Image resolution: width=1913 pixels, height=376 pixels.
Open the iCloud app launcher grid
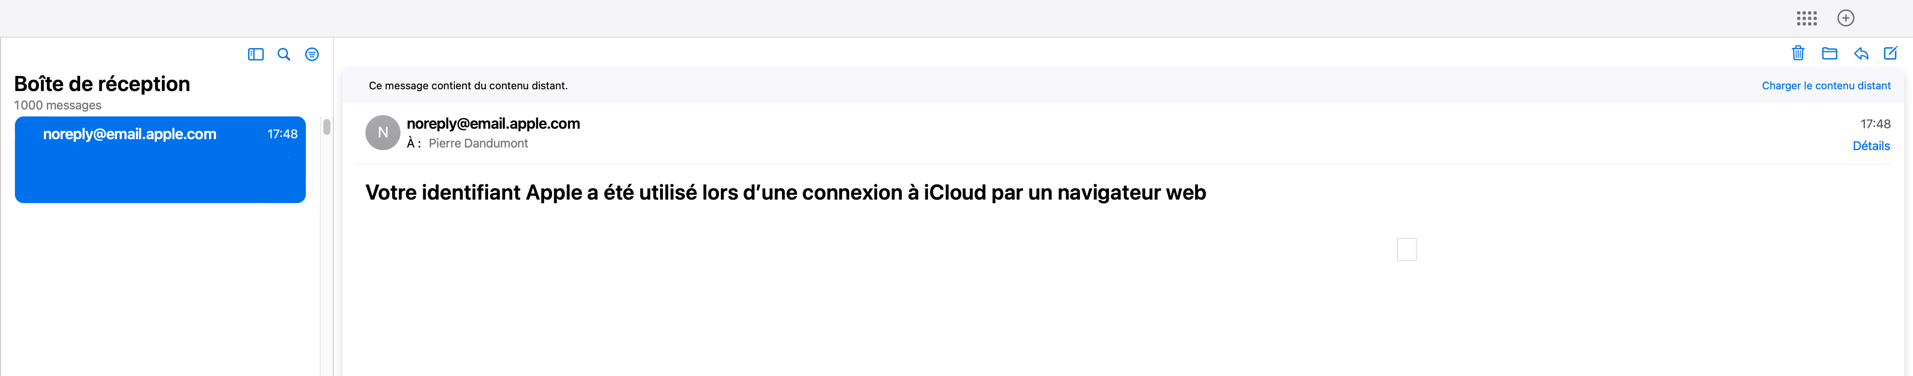click(1807, 18)
